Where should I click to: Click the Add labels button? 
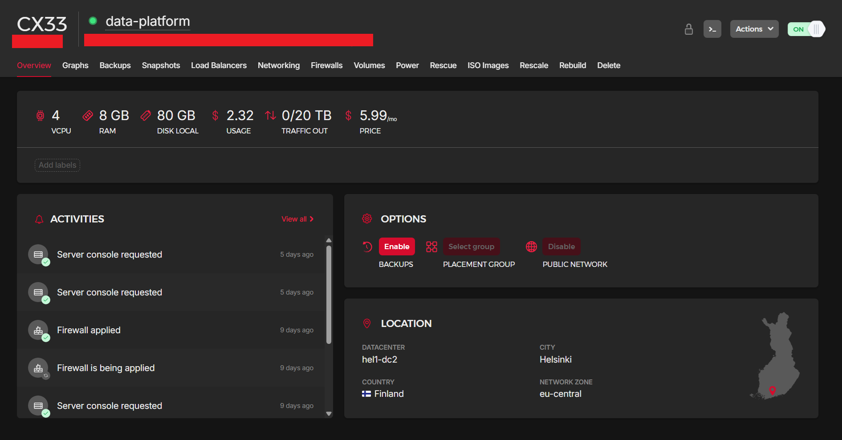57,165
